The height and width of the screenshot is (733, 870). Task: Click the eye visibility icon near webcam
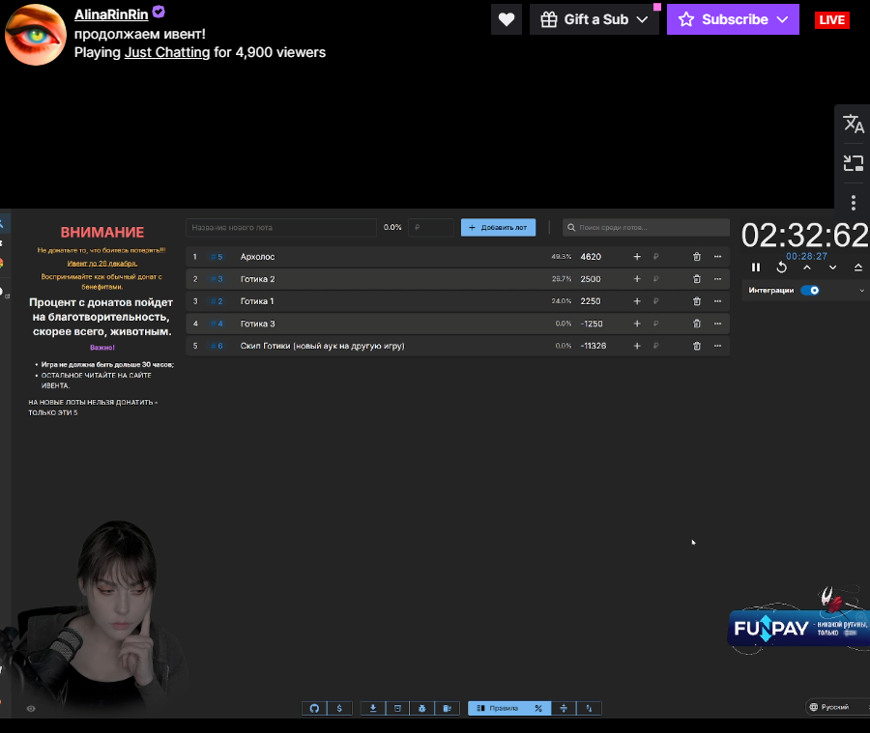[x=31, y=708]
